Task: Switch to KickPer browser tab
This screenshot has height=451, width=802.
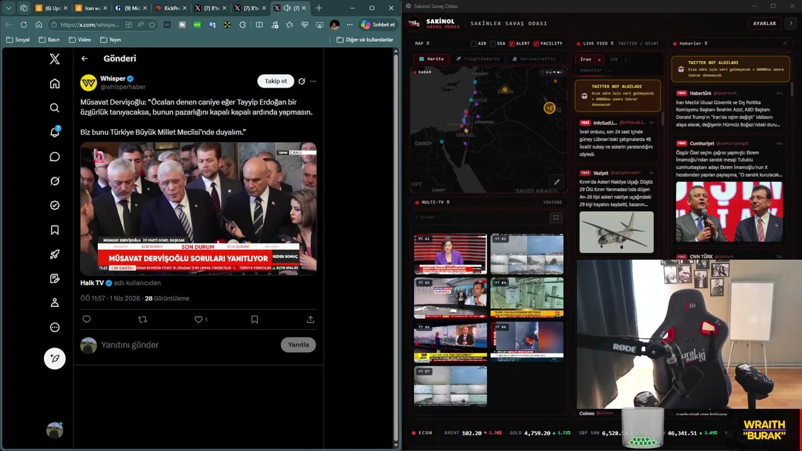Action: click(170, 8)
